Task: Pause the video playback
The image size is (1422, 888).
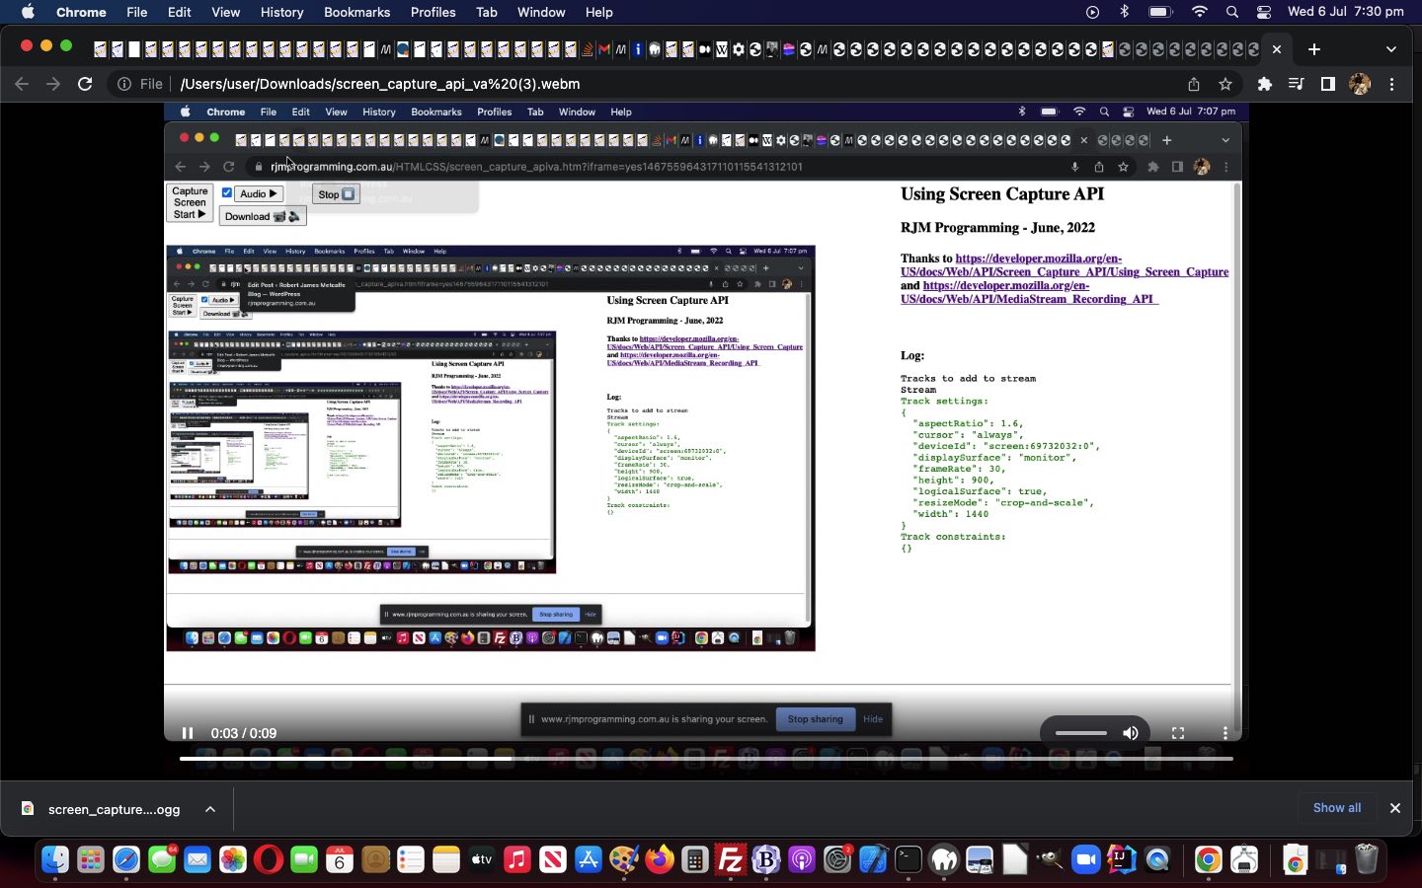Action: (x=188, y=733)
